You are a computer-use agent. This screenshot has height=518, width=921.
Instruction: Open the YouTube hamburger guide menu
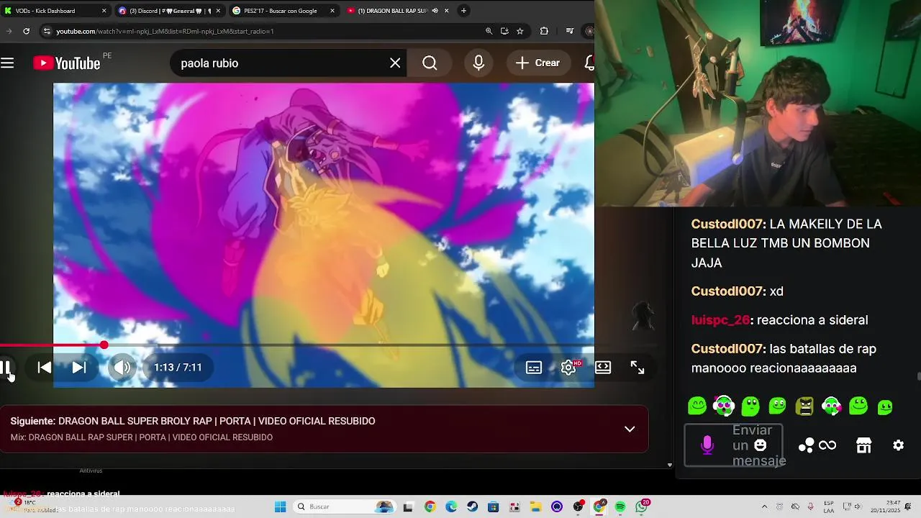click(7, 63)
